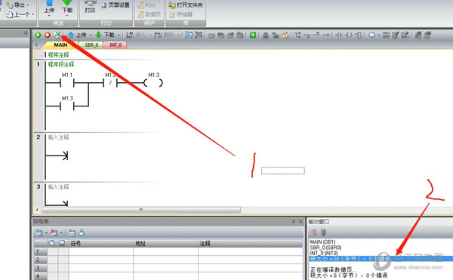Switch to the SBR_0 tab
Image resolution: width=453 pixels, height=280 pixels.
[x=91, y=45]
